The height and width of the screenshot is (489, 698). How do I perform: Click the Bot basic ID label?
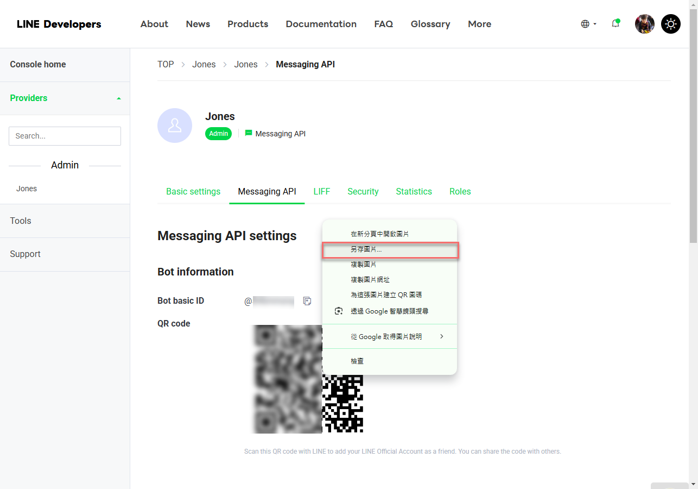pos(181,301)
